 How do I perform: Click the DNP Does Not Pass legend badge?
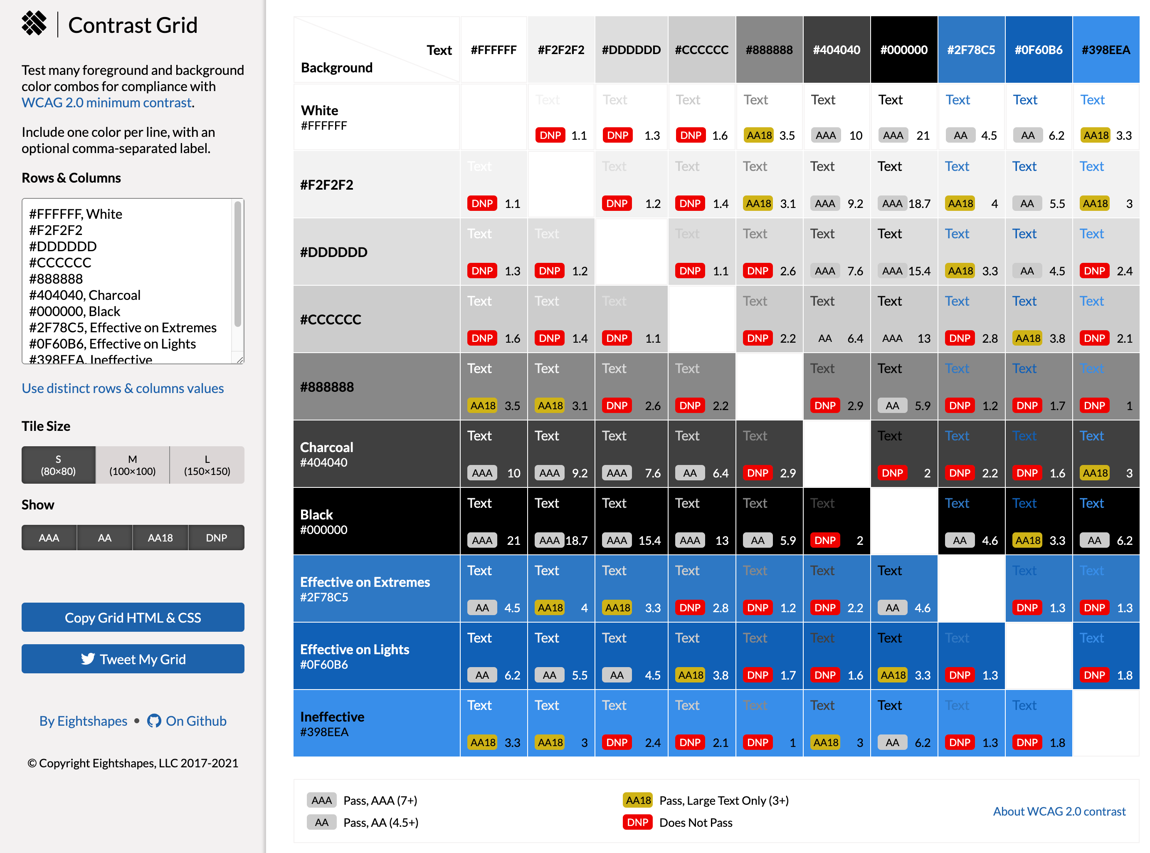(x=637, y=822)
